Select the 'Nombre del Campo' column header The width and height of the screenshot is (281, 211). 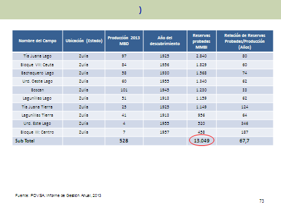tap(37, 41)
